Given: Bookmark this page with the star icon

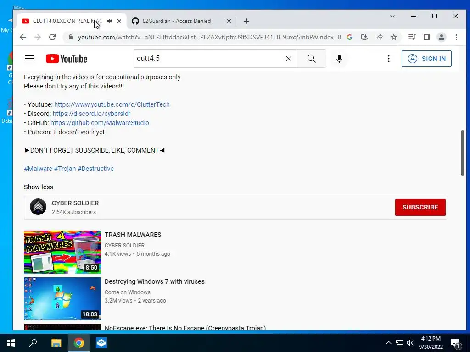Looking at the screenshot, I should [x=394, y=37].
